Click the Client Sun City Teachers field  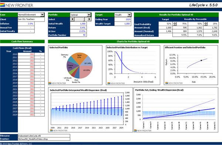tap(31, 19)
